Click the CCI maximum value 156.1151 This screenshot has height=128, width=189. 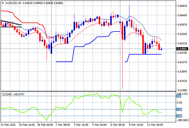182,94
